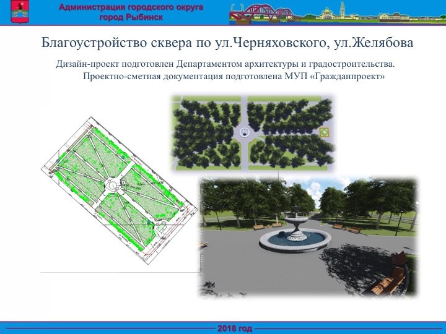This screenshot has height=334, width=446.
Task: Click the line about МУП «Гражданпроект»
Action: click(234, 77)
